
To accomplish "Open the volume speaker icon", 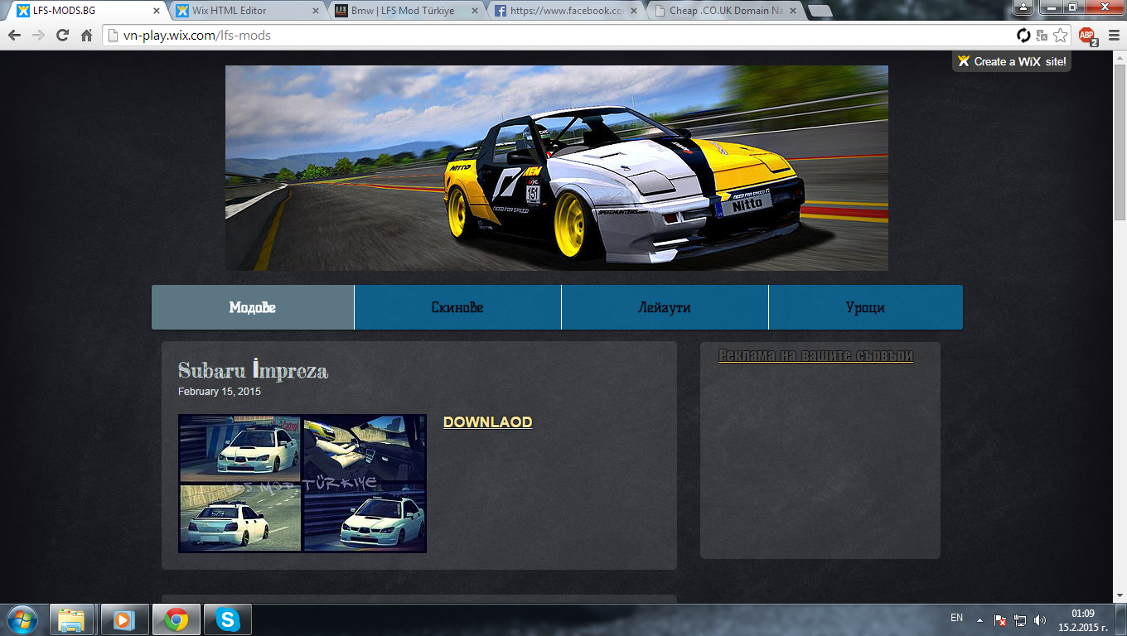I will pos(1040,619).
